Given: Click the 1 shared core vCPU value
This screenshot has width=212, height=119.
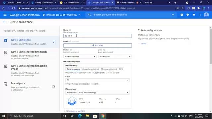Looking at the screenshot, I should pos(84,102).
